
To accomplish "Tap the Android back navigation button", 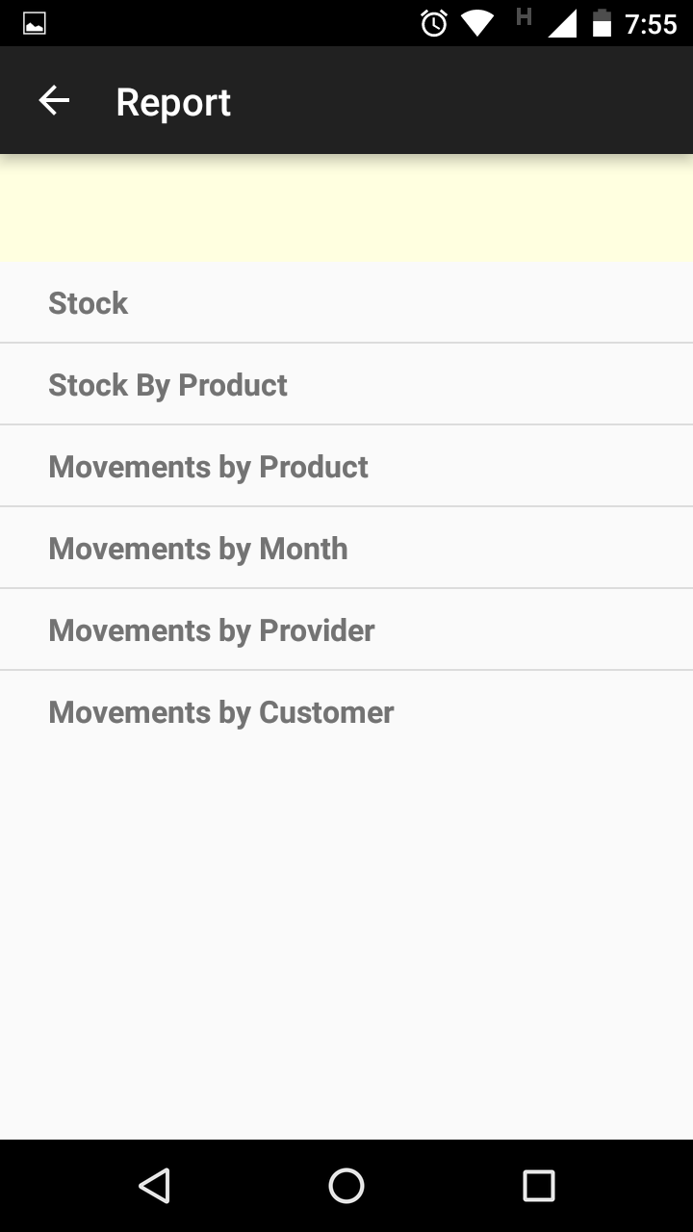I will pyautogui.click(x=154, y=1186).
